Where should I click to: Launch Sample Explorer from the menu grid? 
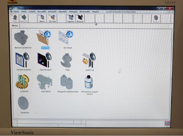[x=22, y=60]
